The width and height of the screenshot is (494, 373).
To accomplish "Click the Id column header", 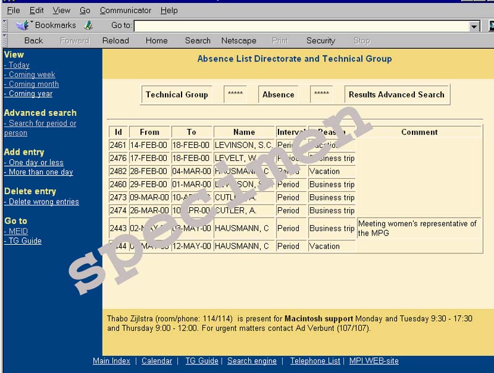I will pos(118,132).
